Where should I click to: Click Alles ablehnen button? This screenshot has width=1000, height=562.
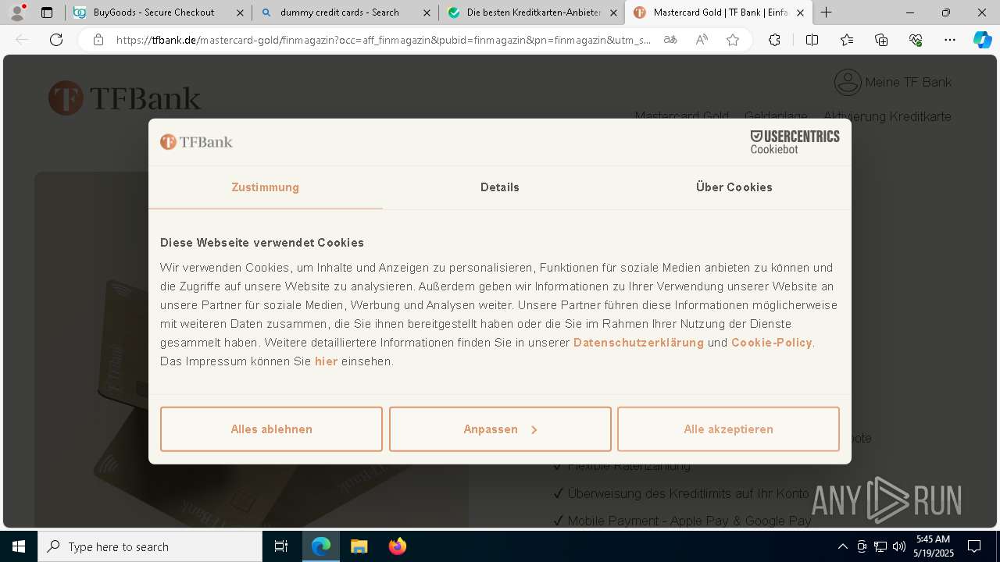tap(271, 429)
